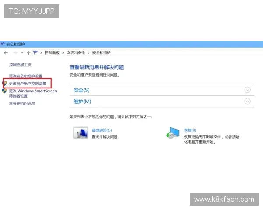
Task: Click 安全和维护未检测到任何问题 text
Action: point(94,75)
